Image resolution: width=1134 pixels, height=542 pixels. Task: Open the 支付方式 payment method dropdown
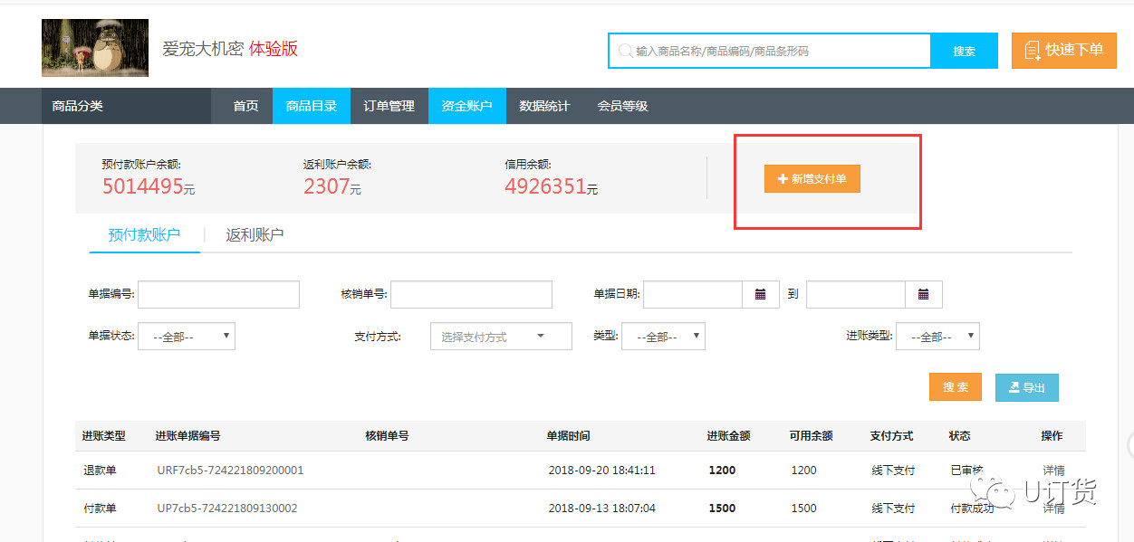(x=501, y=337)
